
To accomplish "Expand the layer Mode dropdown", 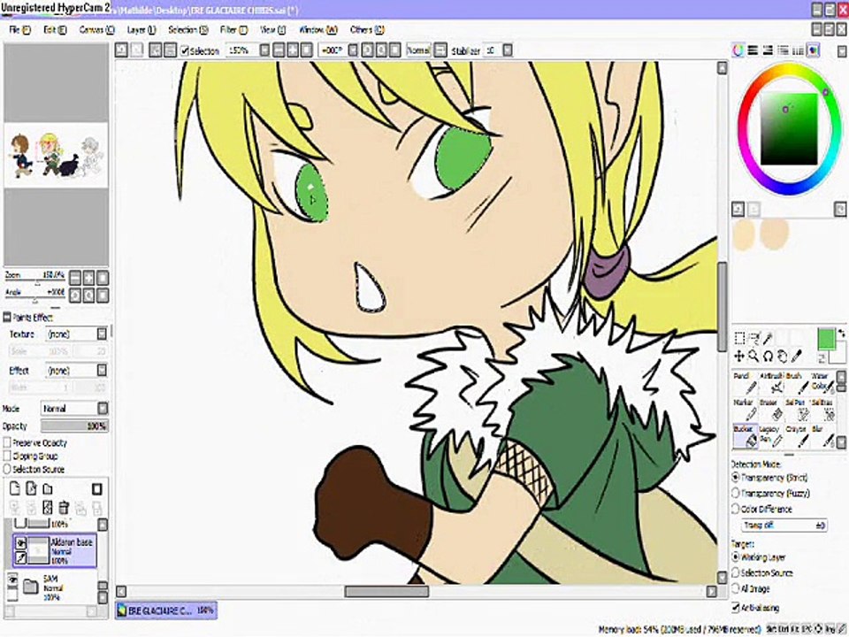I will pos(74,409).
